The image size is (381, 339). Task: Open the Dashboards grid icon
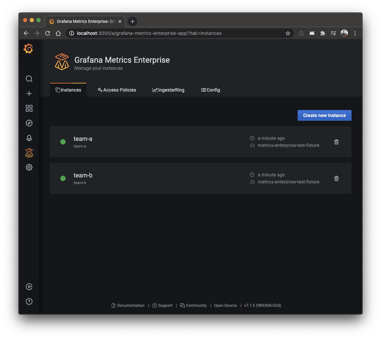coord(29,108)
